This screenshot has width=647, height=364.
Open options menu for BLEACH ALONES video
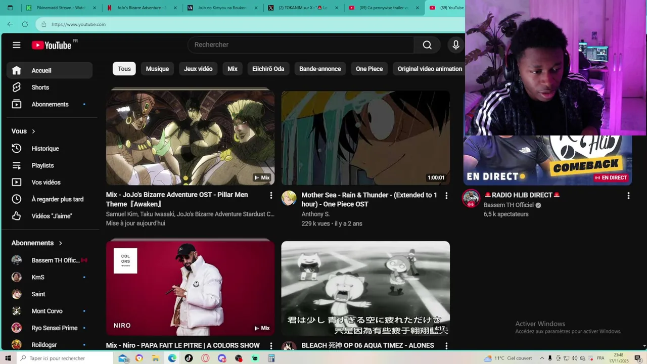[x=446, y=346]
